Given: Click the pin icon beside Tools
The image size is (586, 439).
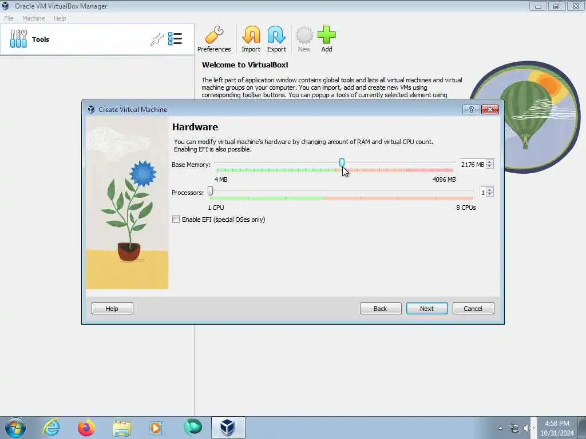Looking at the screenshot, I should pyautogui.click(x=157, y=39).
